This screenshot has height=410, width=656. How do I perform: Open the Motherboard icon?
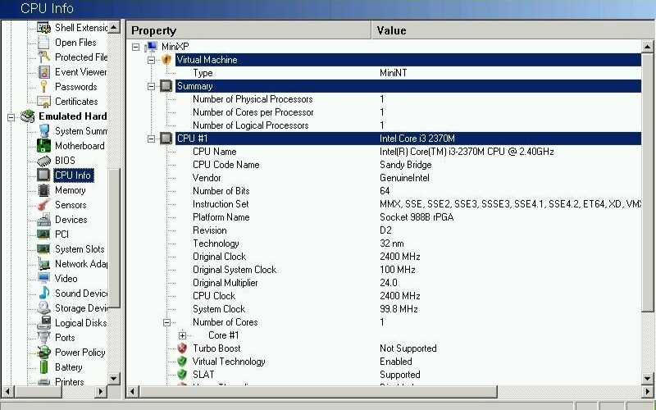[x=43, y=146]
